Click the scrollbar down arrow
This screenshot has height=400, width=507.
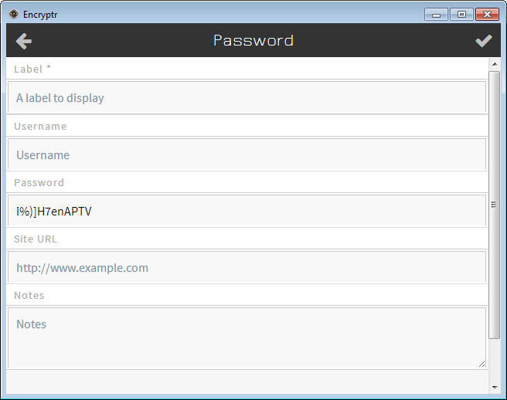[x=495, y=387]
